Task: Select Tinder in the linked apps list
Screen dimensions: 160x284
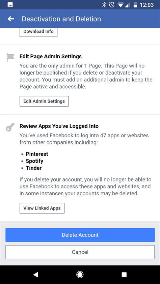Action: (34, 168)
